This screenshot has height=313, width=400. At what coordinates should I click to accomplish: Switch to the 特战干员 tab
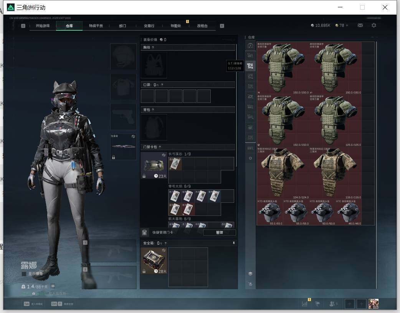pos(96,26)
